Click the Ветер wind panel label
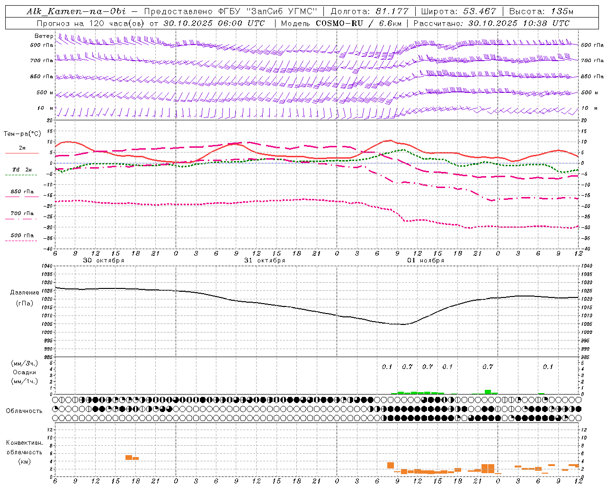 44,36
